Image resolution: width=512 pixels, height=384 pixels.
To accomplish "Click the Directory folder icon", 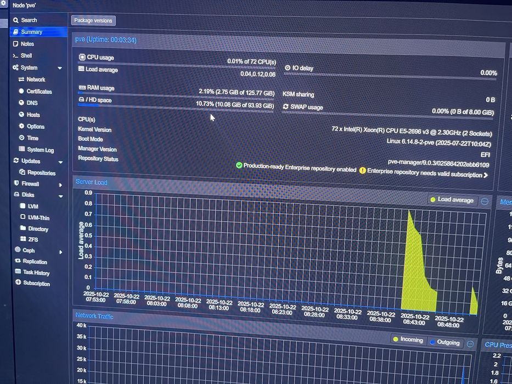I will 23,228.
